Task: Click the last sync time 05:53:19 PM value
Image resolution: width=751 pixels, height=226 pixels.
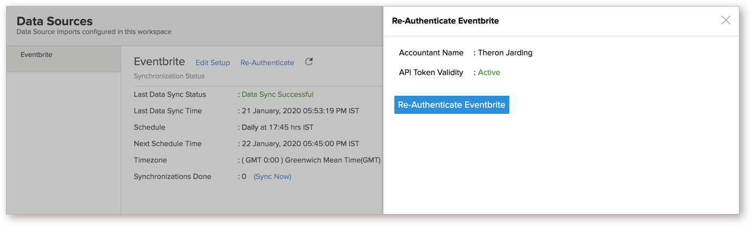Action: (300, 111)
